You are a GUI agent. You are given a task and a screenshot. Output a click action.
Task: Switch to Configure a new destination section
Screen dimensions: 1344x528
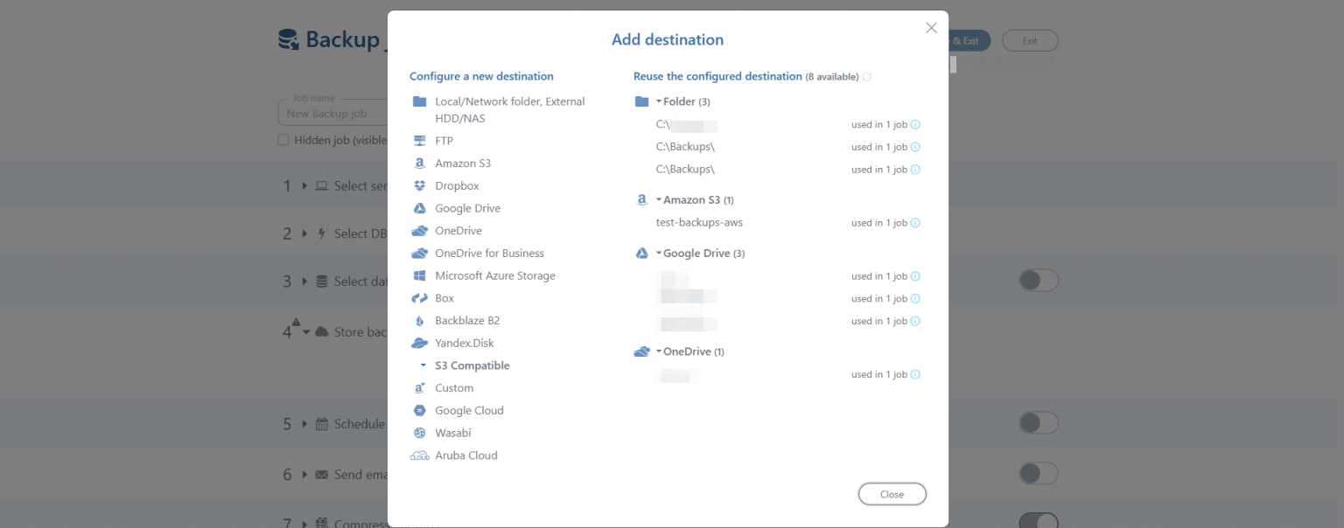(482, 76)
